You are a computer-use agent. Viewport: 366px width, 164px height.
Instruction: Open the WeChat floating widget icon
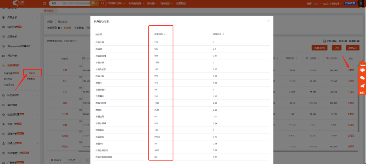pos(362,78)
